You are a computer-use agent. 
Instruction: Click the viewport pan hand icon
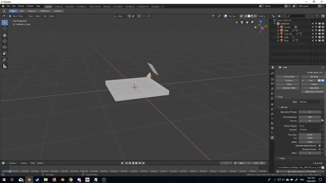click(x=247, y=22)
